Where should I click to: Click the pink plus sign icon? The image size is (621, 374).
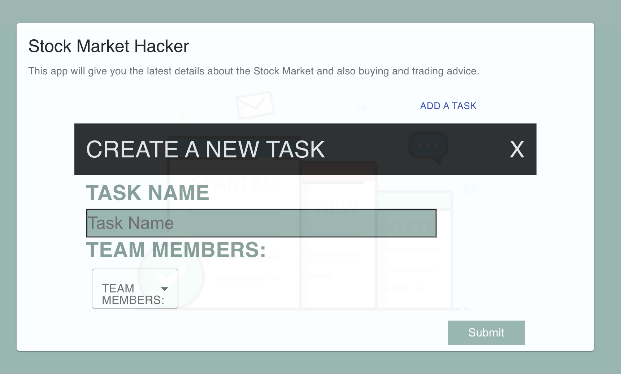363,108
